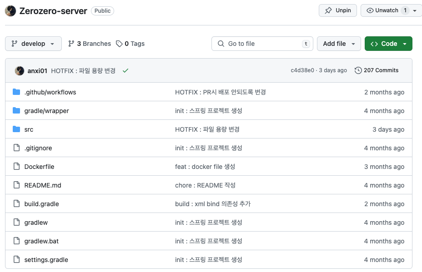Open commit hash c4d38e0
This screenshot has height=272, width=422.
pos(302,70)
